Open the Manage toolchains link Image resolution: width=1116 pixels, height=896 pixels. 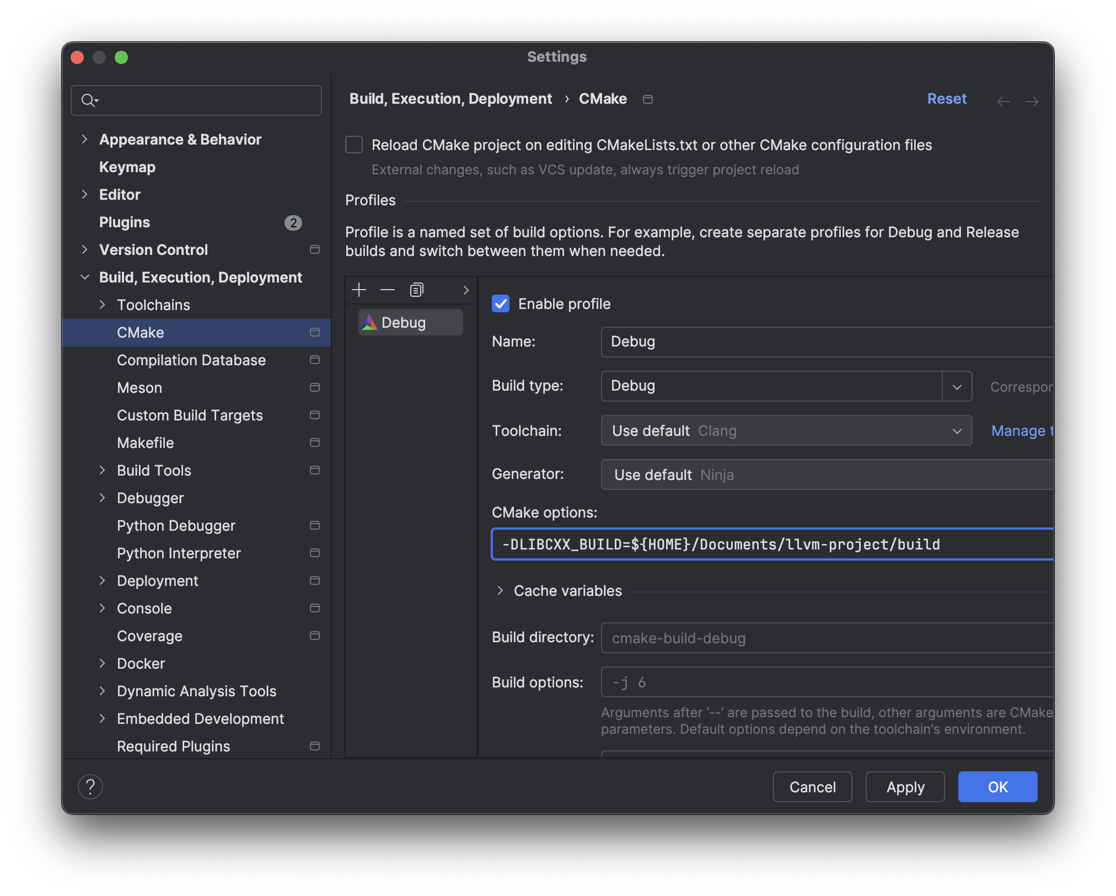[1022, 430]
